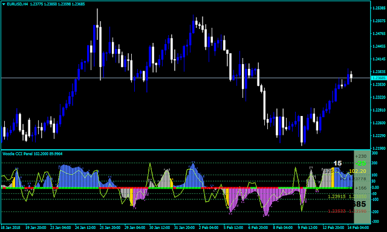Click the 23 Jan 04:00 time label
Viewport: 387px width, 232px height.
click(x=60, y=228)
